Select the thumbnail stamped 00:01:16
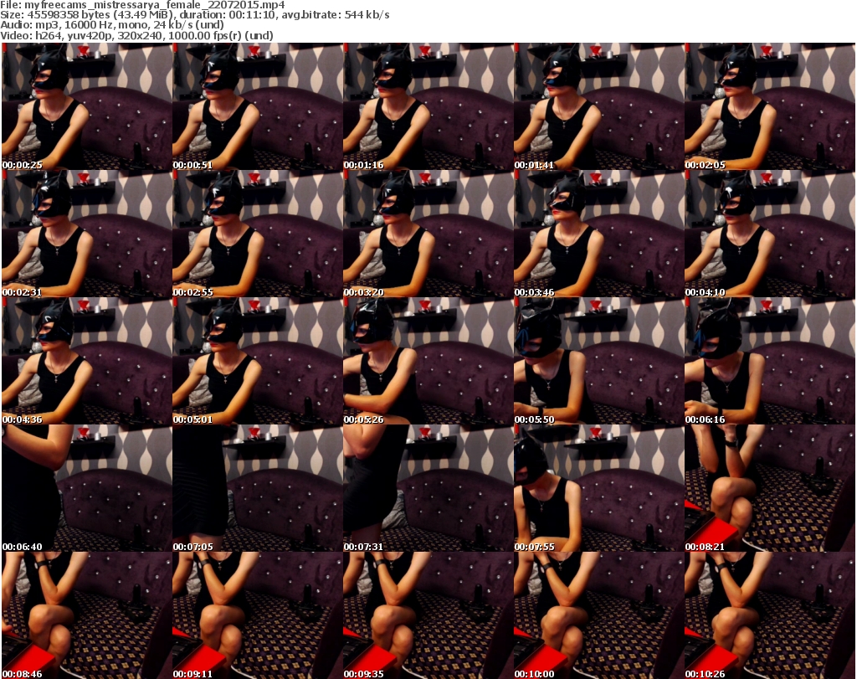Image resolution: width=857 pixels, height=679 pixels. point(428,106)
